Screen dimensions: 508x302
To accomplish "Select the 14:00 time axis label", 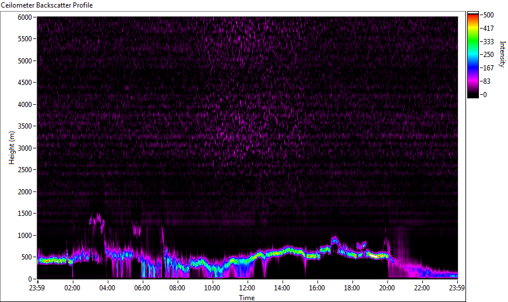I will coord(282,288).
